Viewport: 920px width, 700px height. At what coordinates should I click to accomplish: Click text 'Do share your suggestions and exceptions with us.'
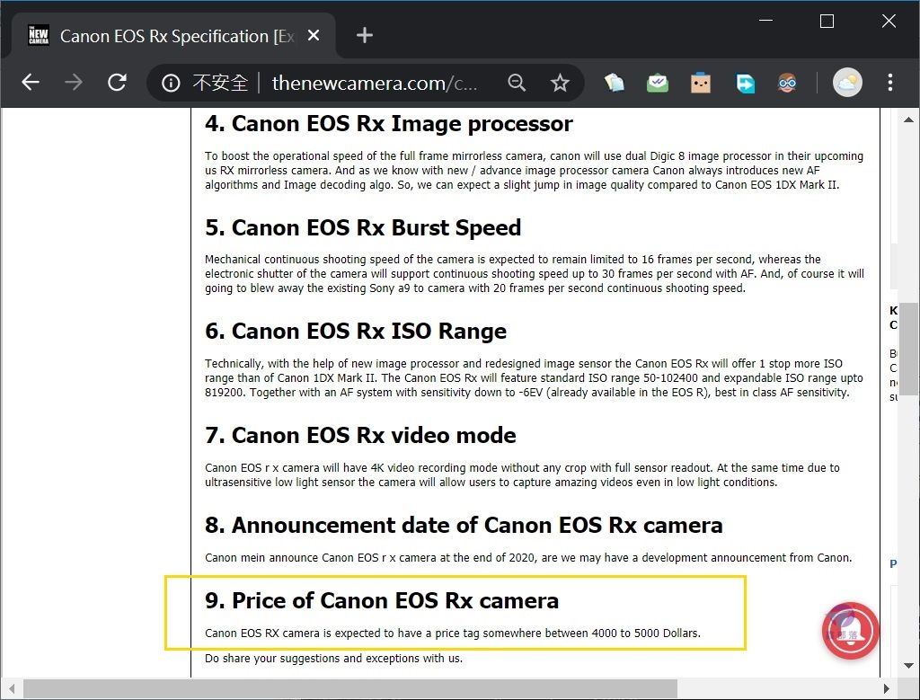coord(333,659)
